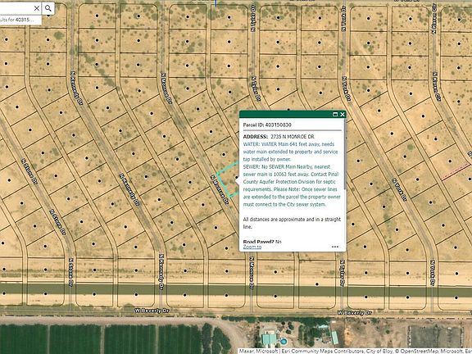
Task: Maximize the parcel info popup
Action: [x=335, y=115]
